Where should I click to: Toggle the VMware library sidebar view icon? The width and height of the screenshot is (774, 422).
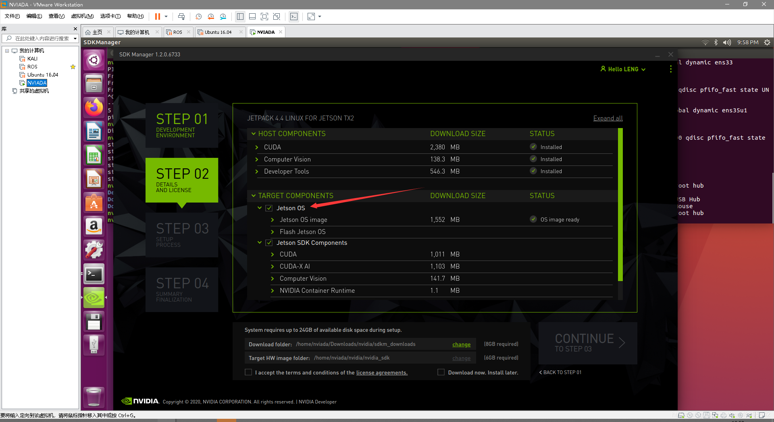tap(240, 17)
